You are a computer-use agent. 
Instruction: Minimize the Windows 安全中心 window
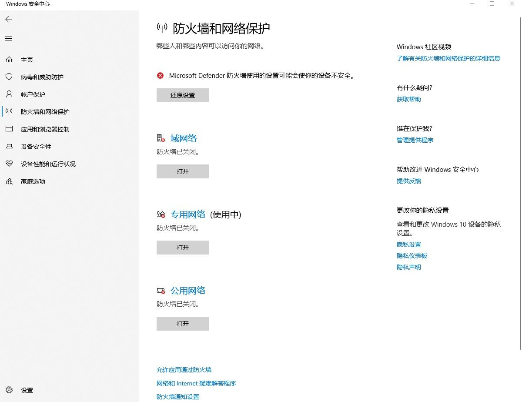[472, 3]
